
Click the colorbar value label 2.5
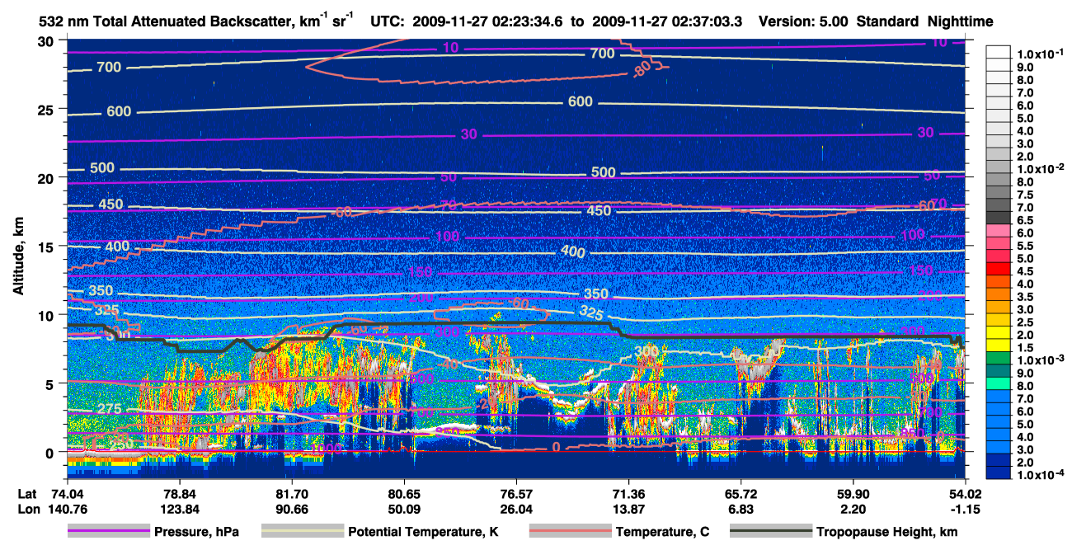click(x=1025, y=322)
